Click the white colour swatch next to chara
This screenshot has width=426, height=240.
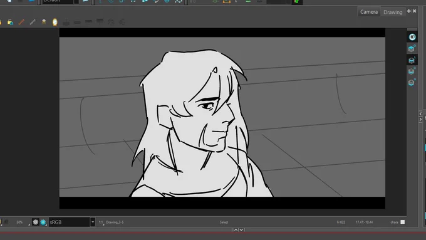[x=403, y=222]
